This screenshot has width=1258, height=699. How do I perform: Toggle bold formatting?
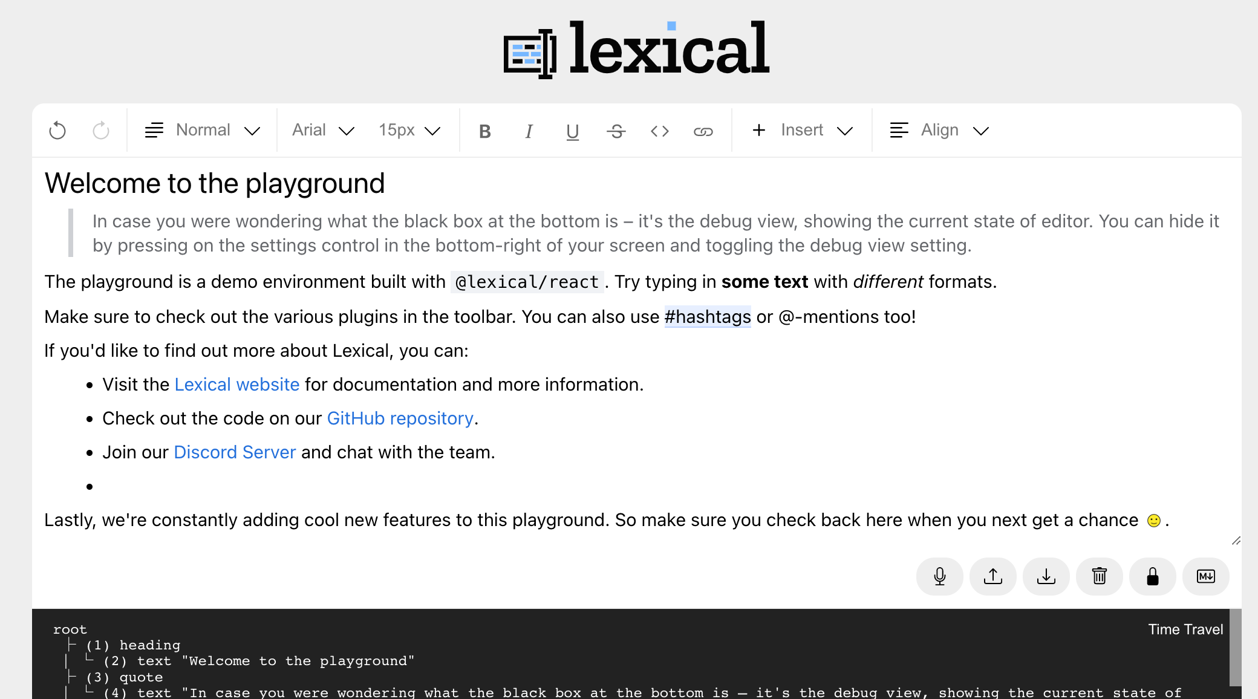click(x=485, y=131)
